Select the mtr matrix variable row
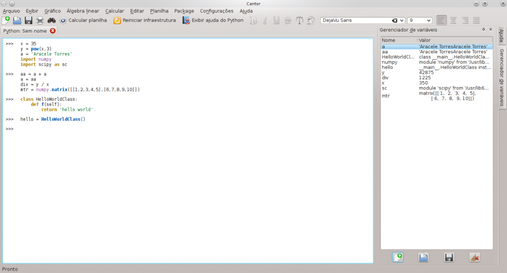The width and height of the screenshot is (507, 273). [x=437, y=95]
